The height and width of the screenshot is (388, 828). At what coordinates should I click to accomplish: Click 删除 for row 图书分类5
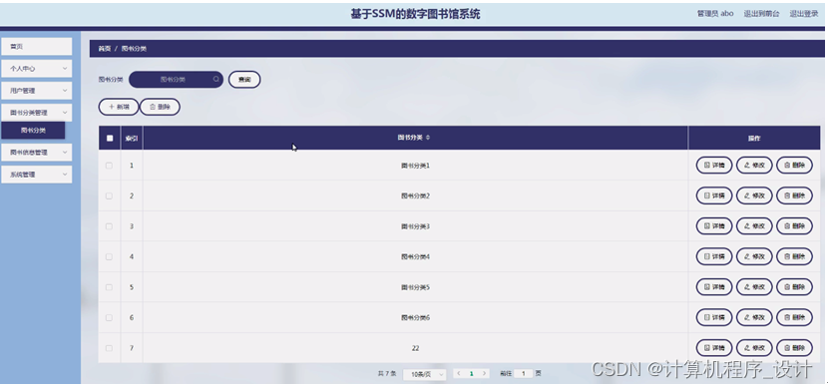tap(795, 287)
